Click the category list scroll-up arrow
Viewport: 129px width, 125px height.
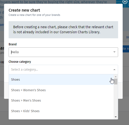click(x=116, y=77)
